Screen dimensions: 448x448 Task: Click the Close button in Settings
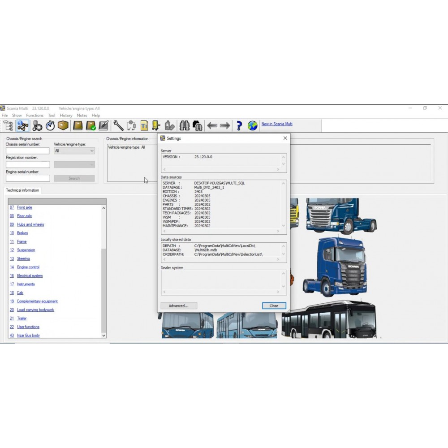pos(274,306)
